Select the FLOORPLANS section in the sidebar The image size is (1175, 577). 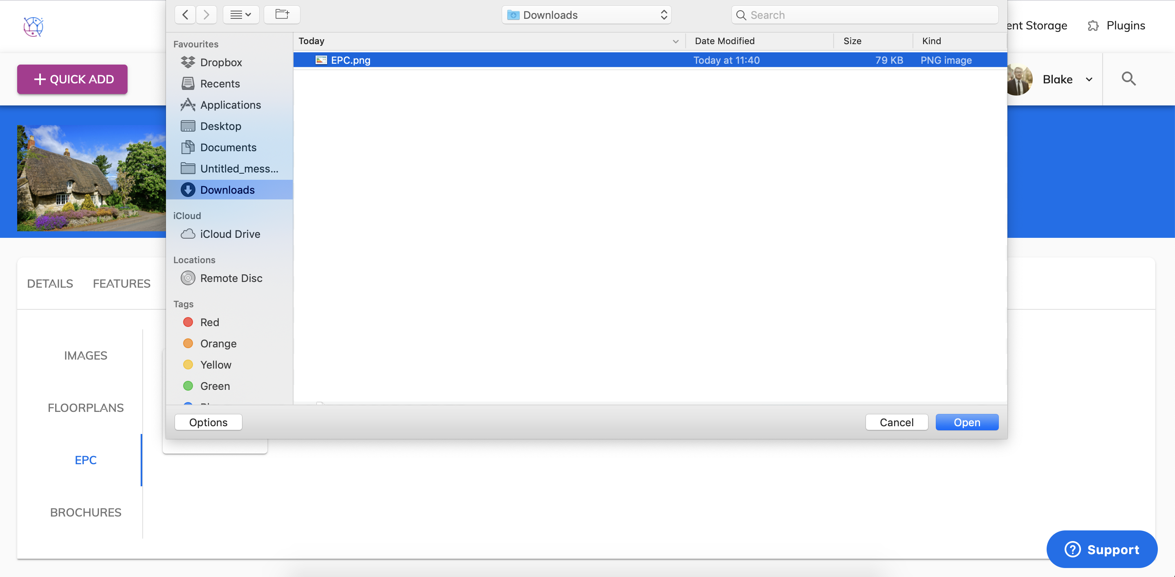(85, 407)
